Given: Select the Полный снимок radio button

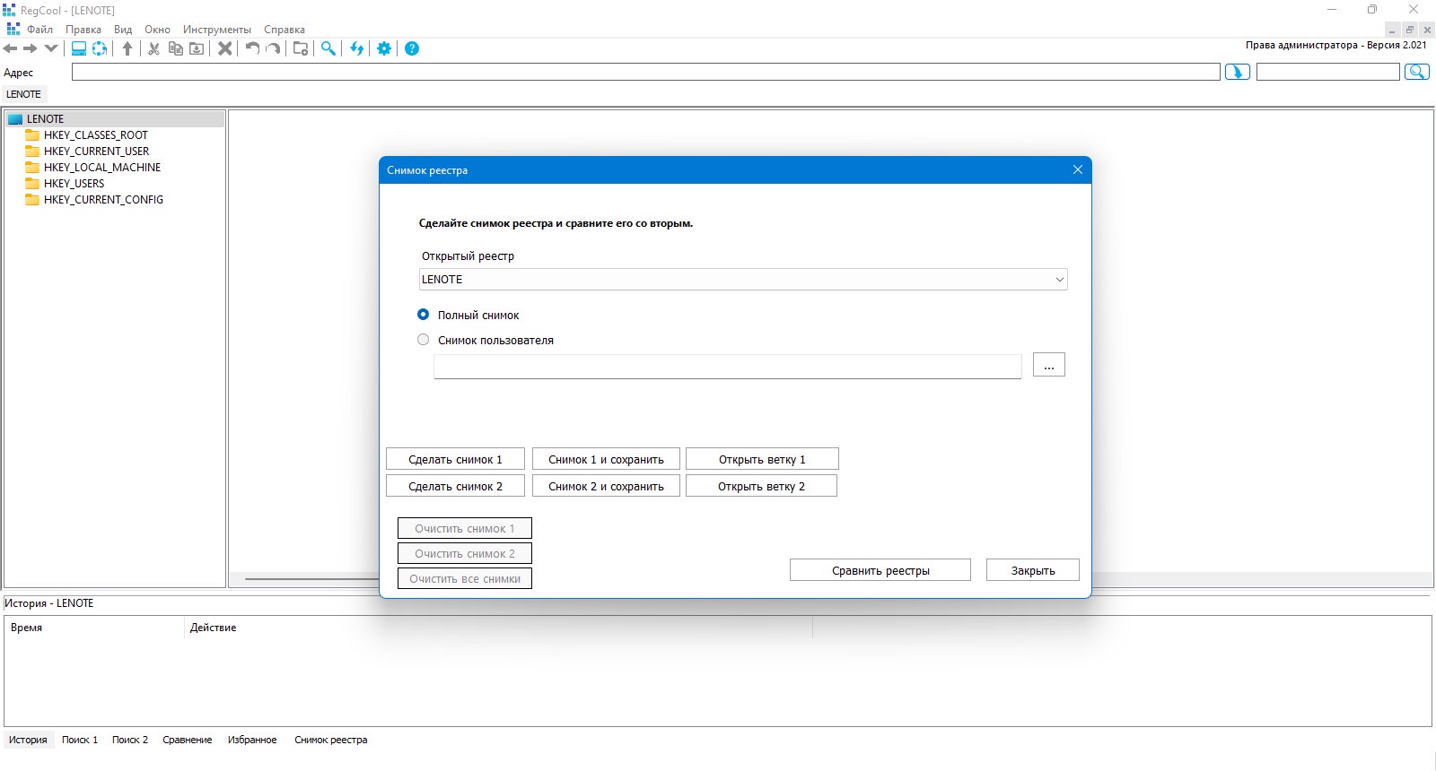Looking at the screenshot, I should pos(423,315).
